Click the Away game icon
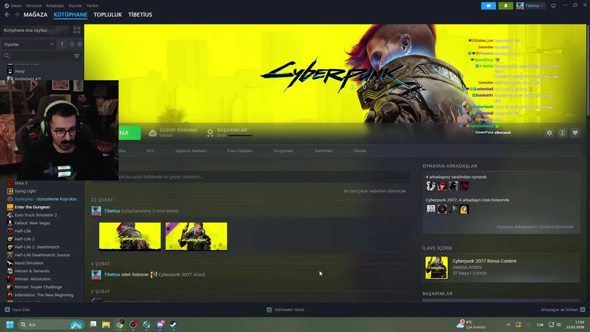This screenshot has height=332, width=590. 10,71
